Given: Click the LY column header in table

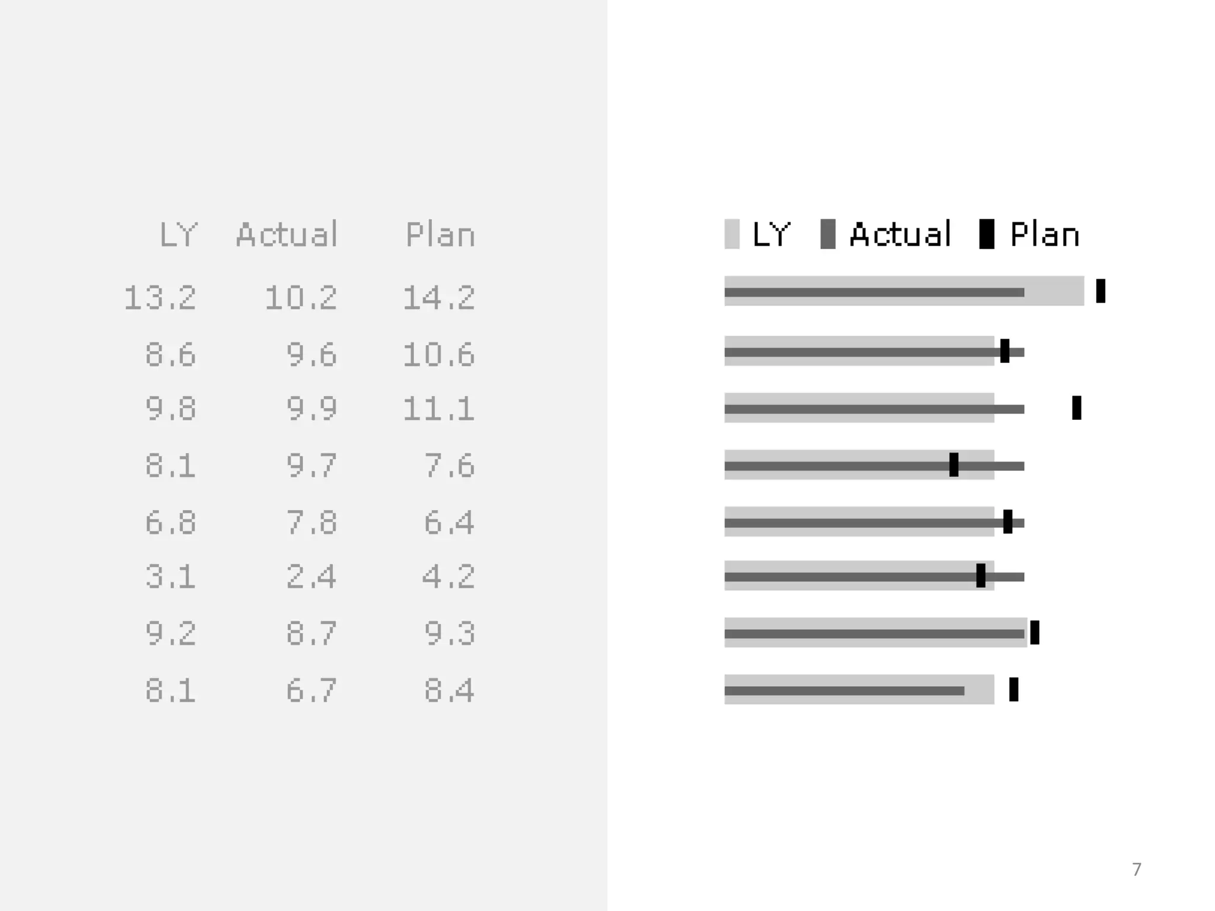Looking at the screenshot, I should pos(178,235).
